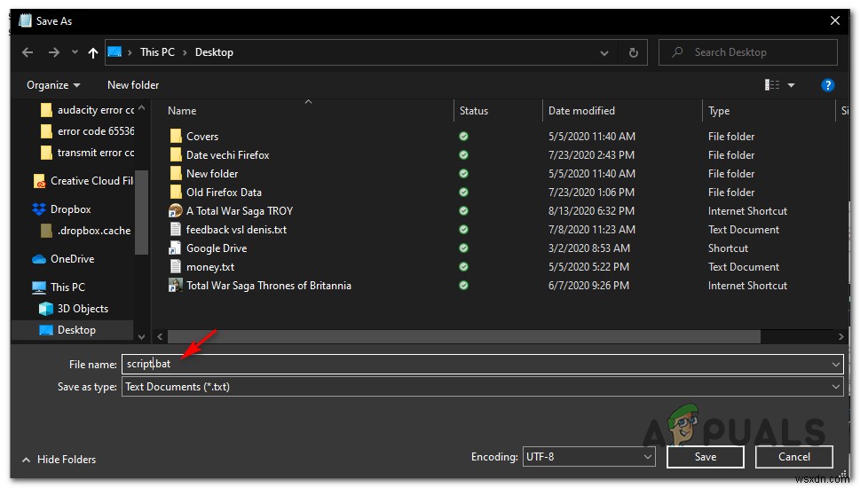The height and width of the screenshot is (488, 860).
Task: Open the view options dropdown arrow
Action: point(791,85)
